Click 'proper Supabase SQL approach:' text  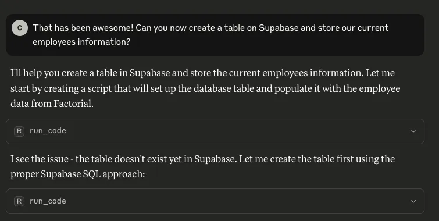click(77, 174)
